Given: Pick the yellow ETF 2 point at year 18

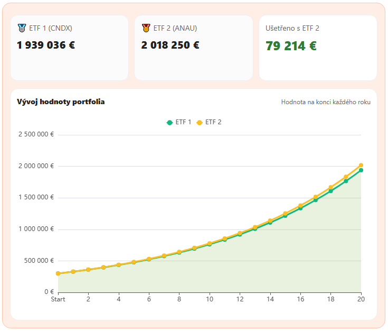Looking at the screenshot, I should pyautogui.click(x=331, y=188).
